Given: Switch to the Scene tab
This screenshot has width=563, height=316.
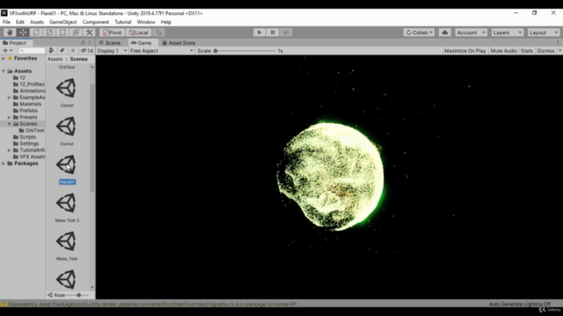Looking at the screenshot, I should (110, 43).
